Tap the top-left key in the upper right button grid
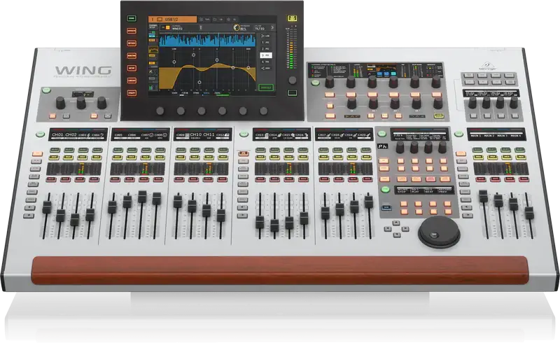The width and height of the screenshot is (560, 343). pyautogui.click(x=468, y=76)
